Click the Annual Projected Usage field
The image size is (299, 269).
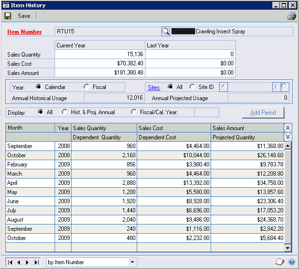point(258,98)
